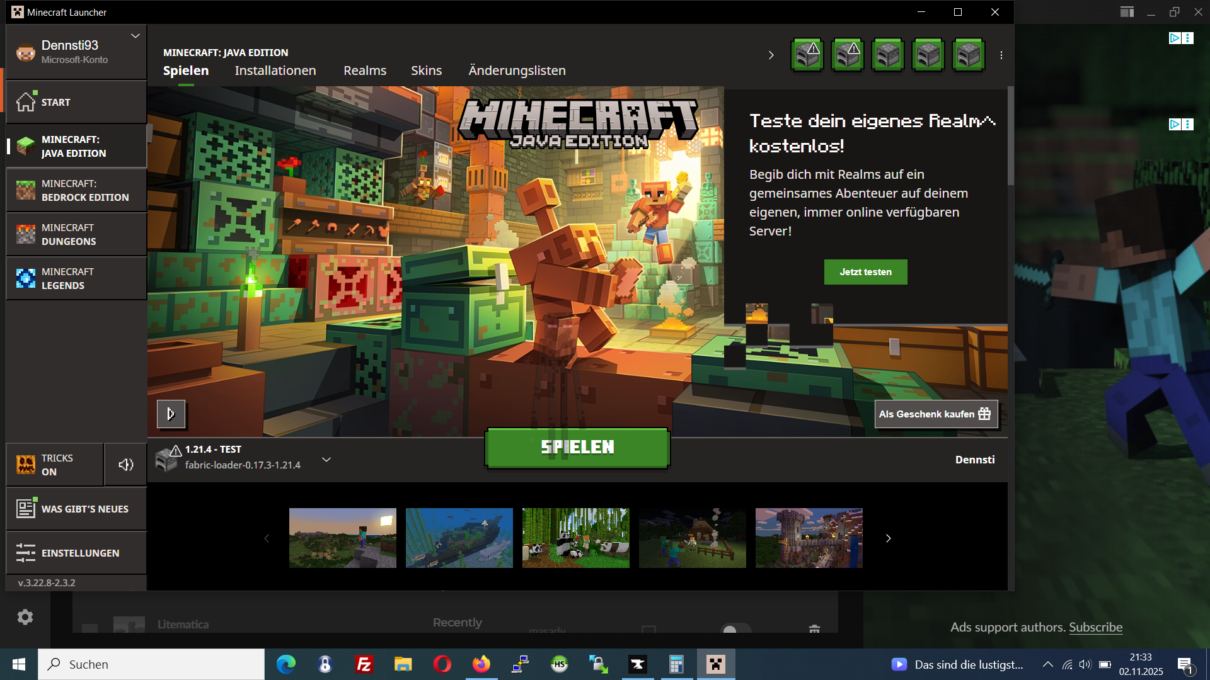
Task: Expand the Dennsti93 account menu
Action: click(x=135, y=36)
